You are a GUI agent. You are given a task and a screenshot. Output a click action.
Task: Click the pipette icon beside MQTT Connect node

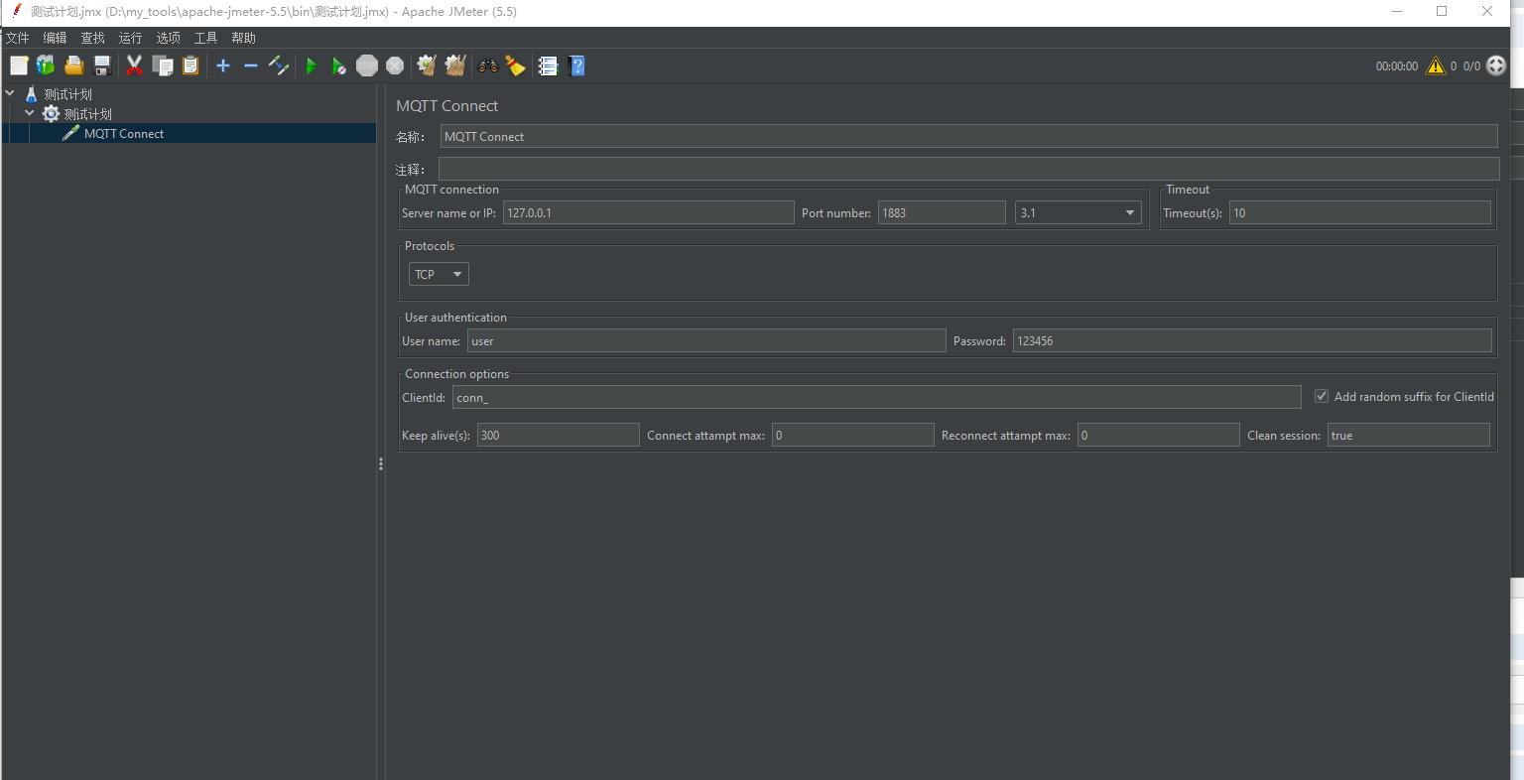(70, 133)
